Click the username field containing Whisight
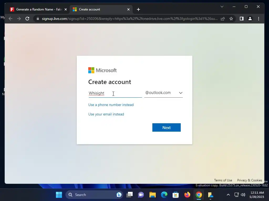This screenshot has height=201, width=269. coord(115,93)
